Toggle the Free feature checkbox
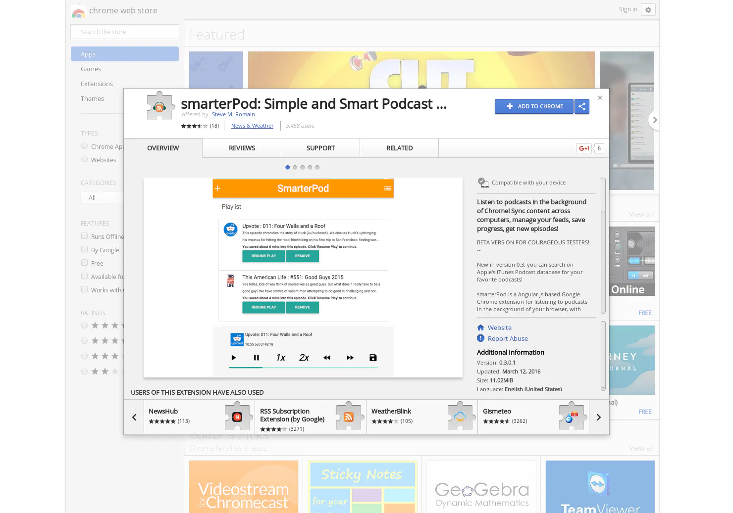The image size is (733, 513). coord(84,263)
